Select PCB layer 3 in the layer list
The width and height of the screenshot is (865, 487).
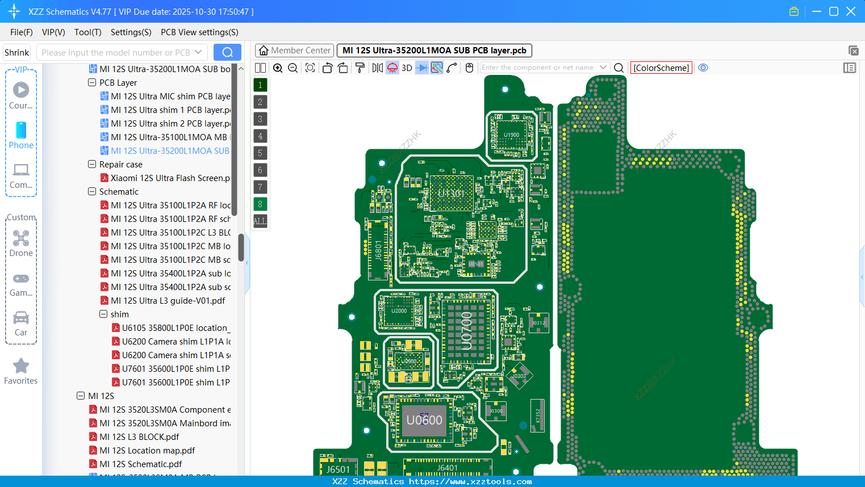[260, 119]
